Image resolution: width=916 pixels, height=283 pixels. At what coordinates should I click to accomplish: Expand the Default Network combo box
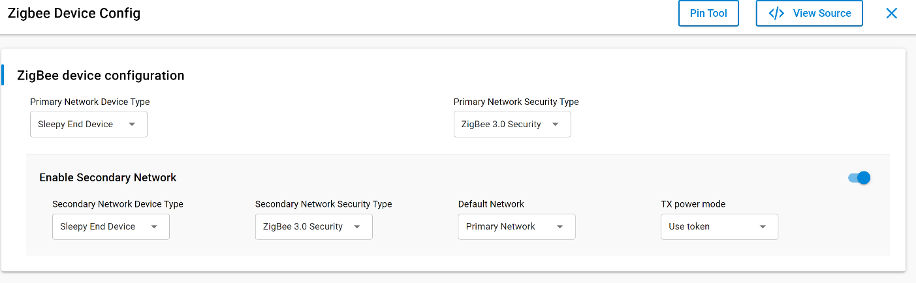(x=516, y=226)
